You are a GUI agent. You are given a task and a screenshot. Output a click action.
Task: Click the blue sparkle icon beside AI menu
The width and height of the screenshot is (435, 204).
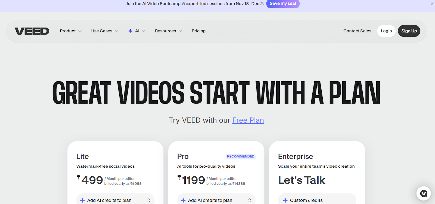[130, 31]
